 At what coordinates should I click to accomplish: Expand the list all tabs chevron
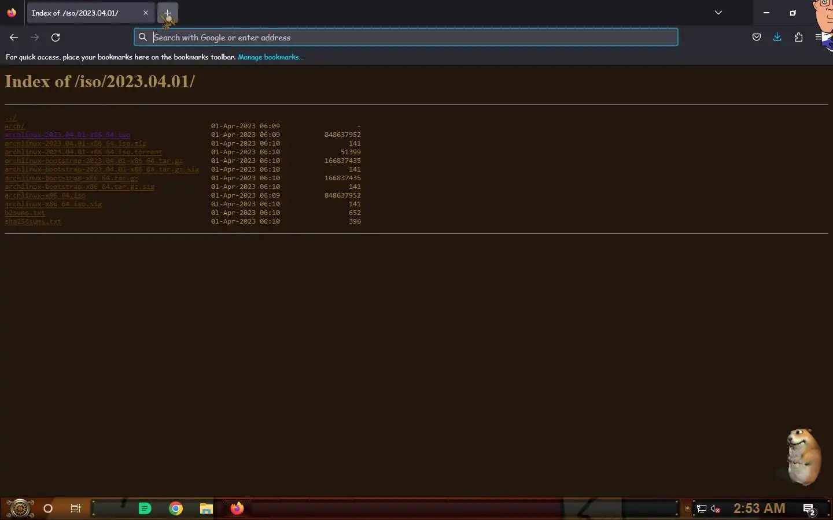point(718,13)
